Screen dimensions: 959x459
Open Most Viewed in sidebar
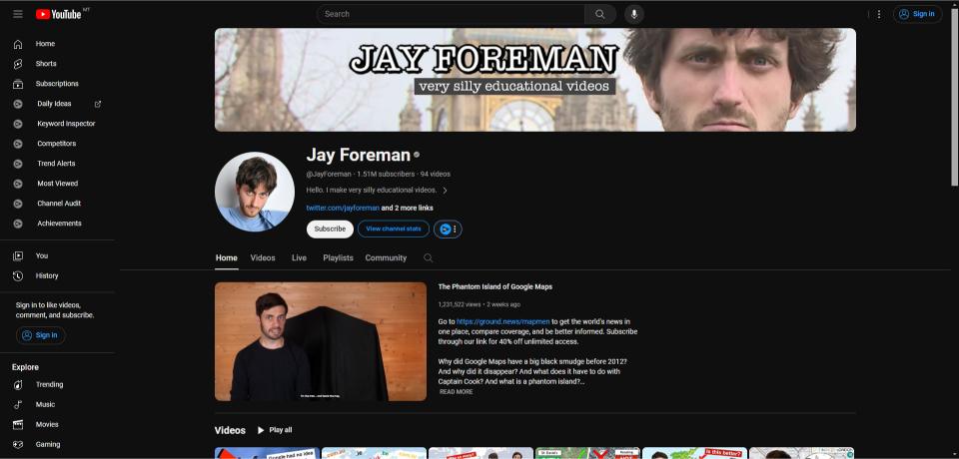point(57,184)
